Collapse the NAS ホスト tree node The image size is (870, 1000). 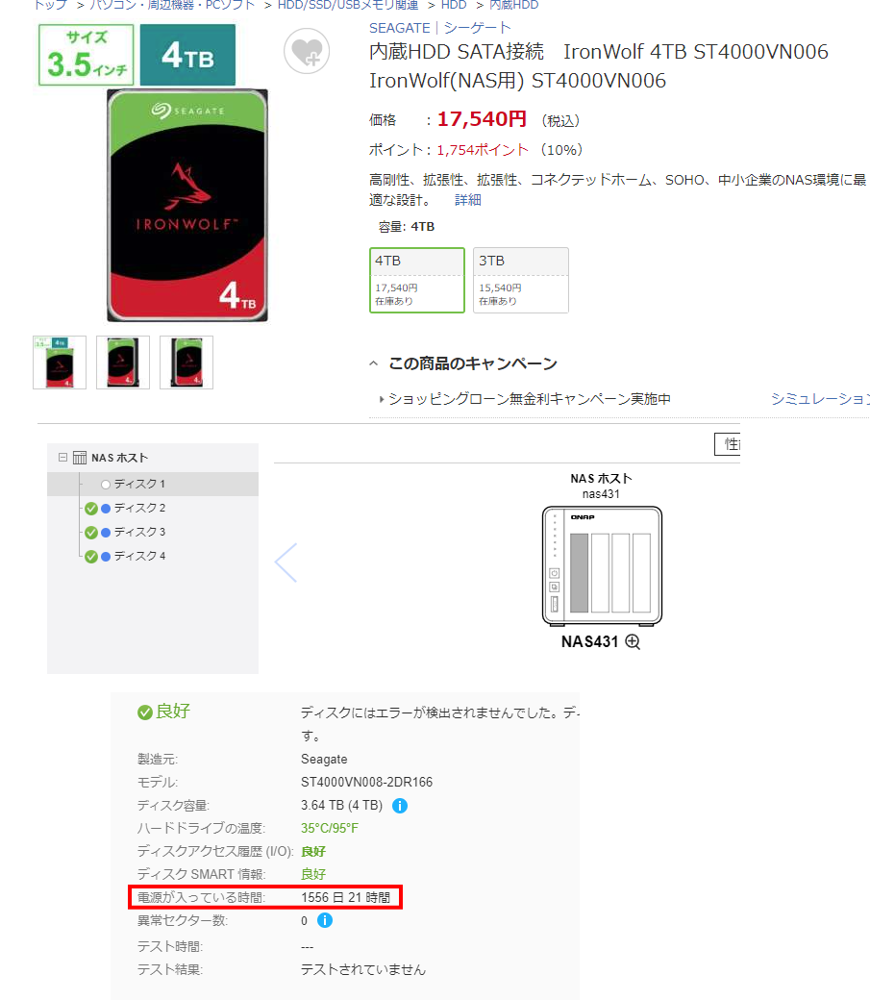[x=62, y=458]
